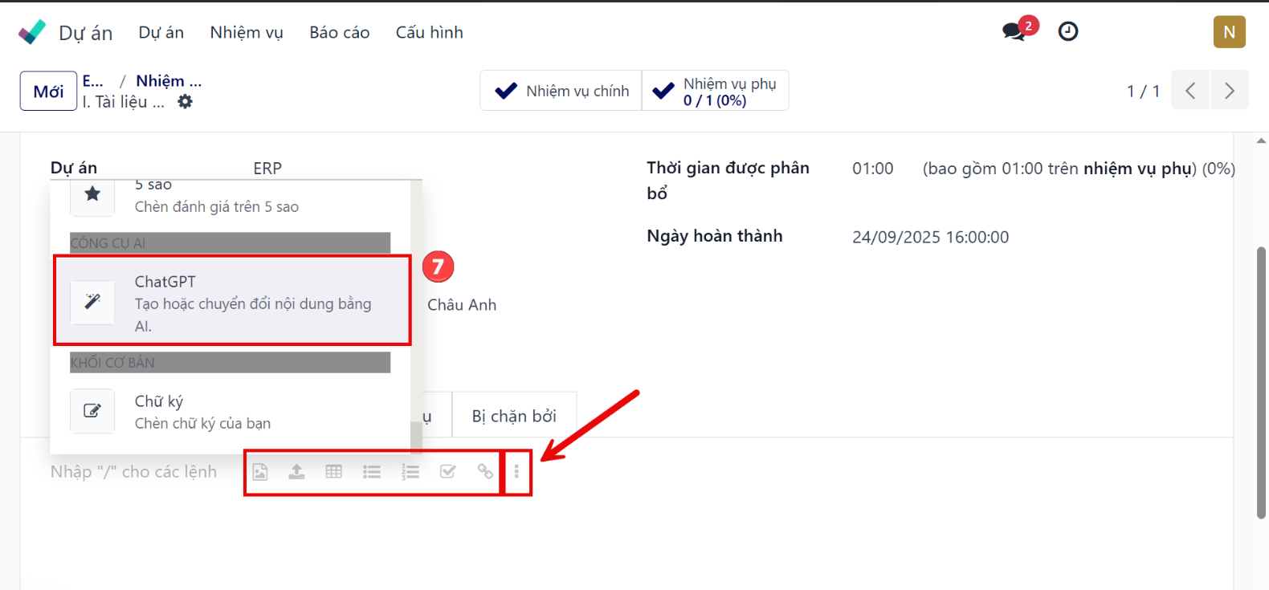Select ChatGPT from the command list
The width and height of the screenshot is (1269, 590).
pyautogui.click(x=232, y=302)
